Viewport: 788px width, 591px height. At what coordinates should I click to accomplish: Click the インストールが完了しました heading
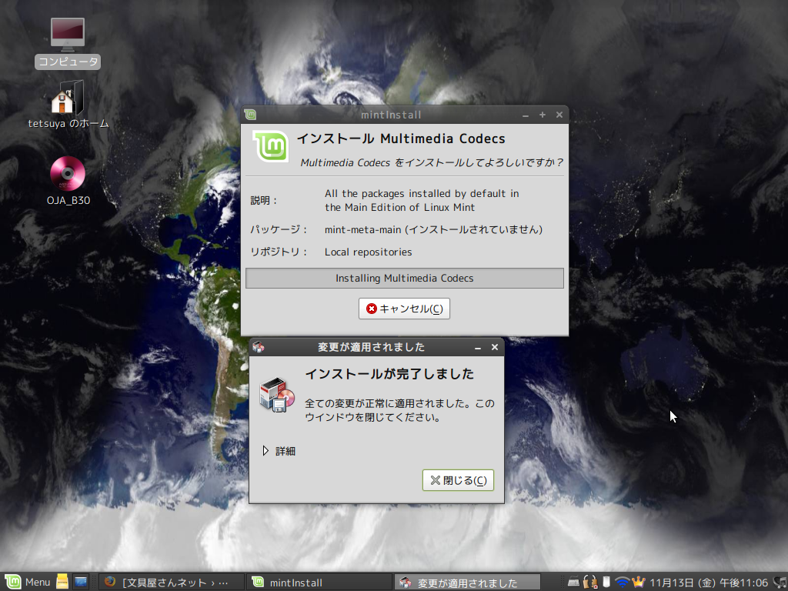coord(389,374)
